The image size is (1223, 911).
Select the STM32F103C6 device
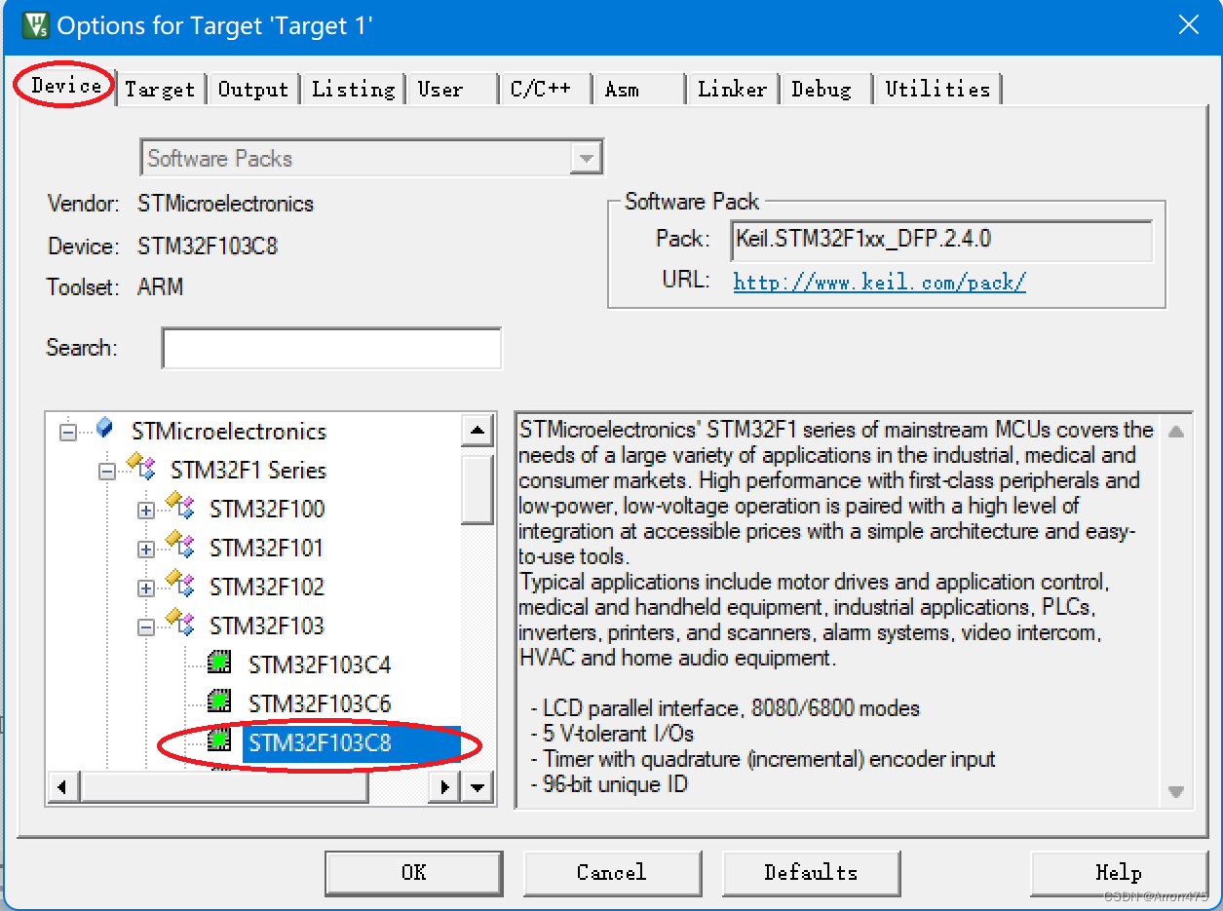tap(320, 704)
